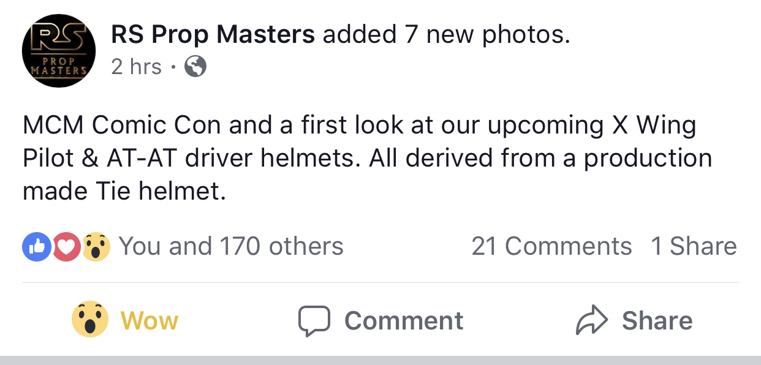The height and width of the screenshot is (365, 761).
Task: Open the RS Prop Masters profile picture
Action: point(59,51)
